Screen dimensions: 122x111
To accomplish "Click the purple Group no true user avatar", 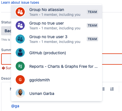I will [20, 25].
